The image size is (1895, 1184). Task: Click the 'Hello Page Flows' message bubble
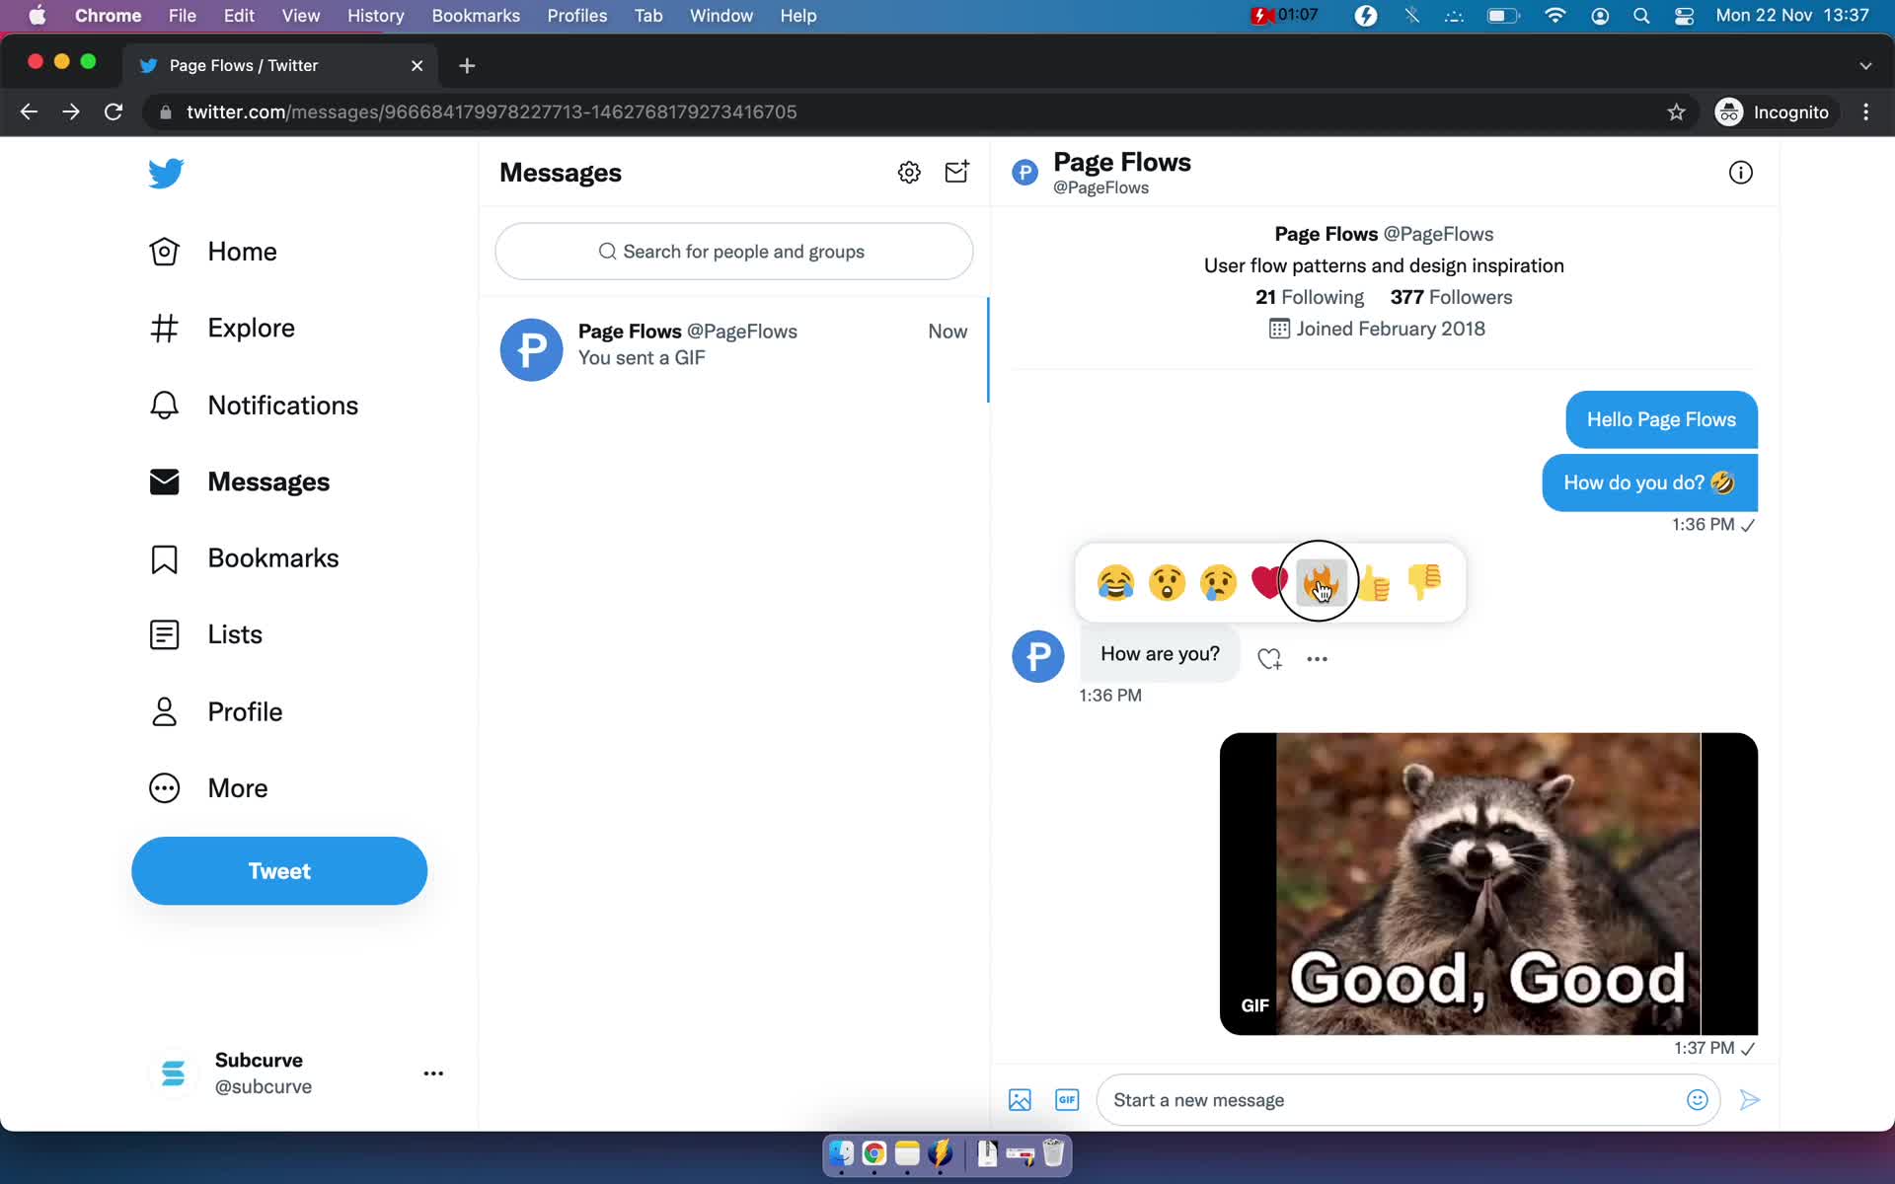click(x=1661, y=419)
